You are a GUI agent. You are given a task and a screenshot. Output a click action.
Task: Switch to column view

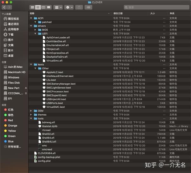pos(43,7)
